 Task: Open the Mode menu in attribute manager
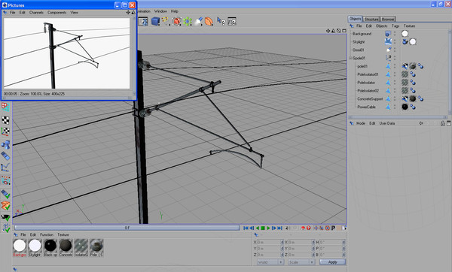point(361,123)
